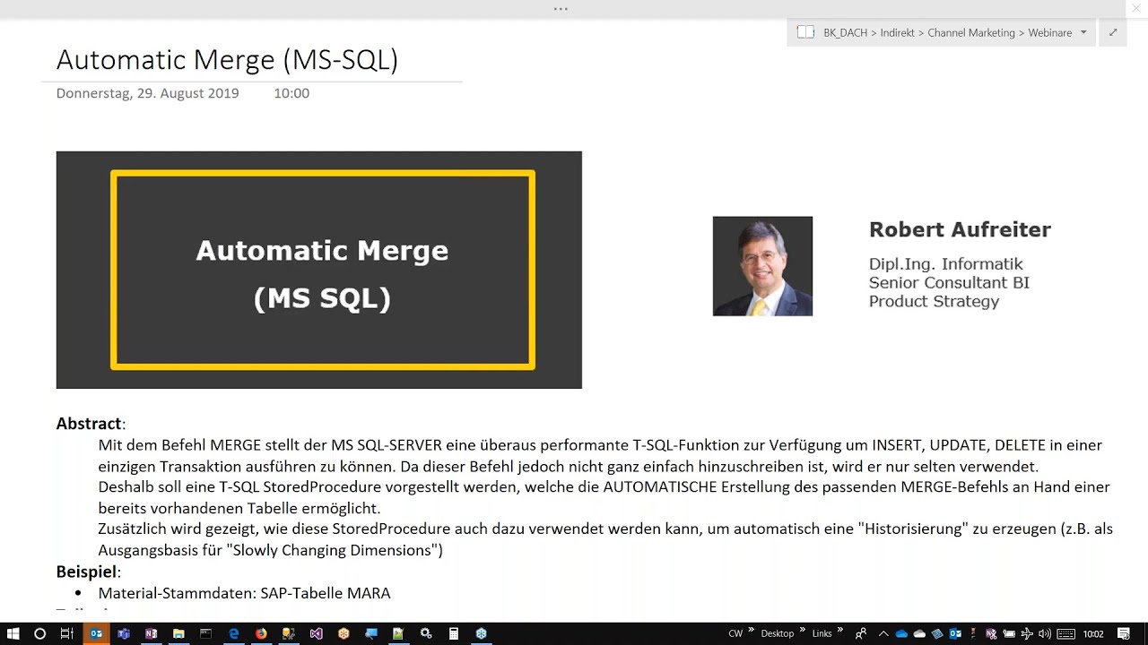Click the Automatic Merge (MS-SQL) page title

[227, 60]
